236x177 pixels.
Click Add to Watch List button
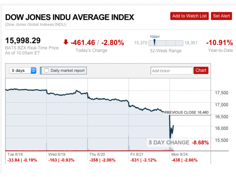pyautogui.click(x=189, y=16)
